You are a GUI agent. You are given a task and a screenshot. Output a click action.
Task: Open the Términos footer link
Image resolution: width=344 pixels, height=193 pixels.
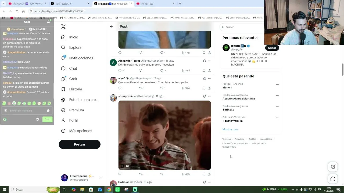227,139
